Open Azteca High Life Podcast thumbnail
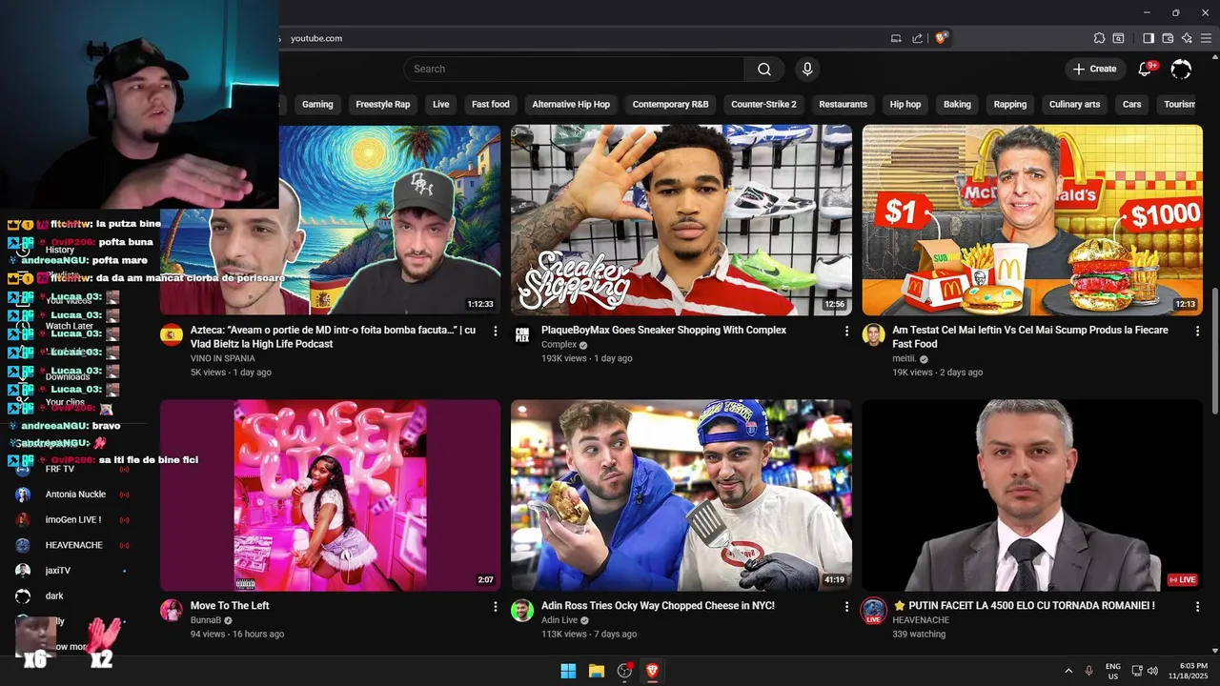 click(330, 220)
